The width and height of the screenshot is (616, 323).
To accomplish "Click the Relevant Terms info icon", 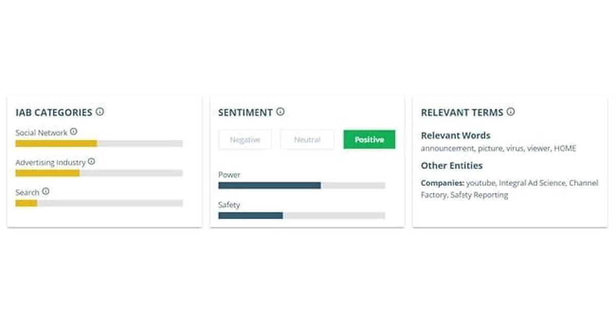I will [510, 112].
